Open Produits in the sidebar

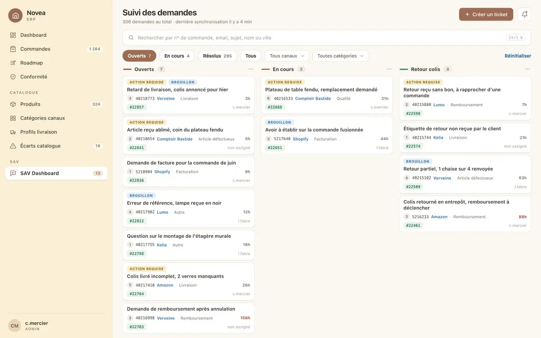[56, 104]
